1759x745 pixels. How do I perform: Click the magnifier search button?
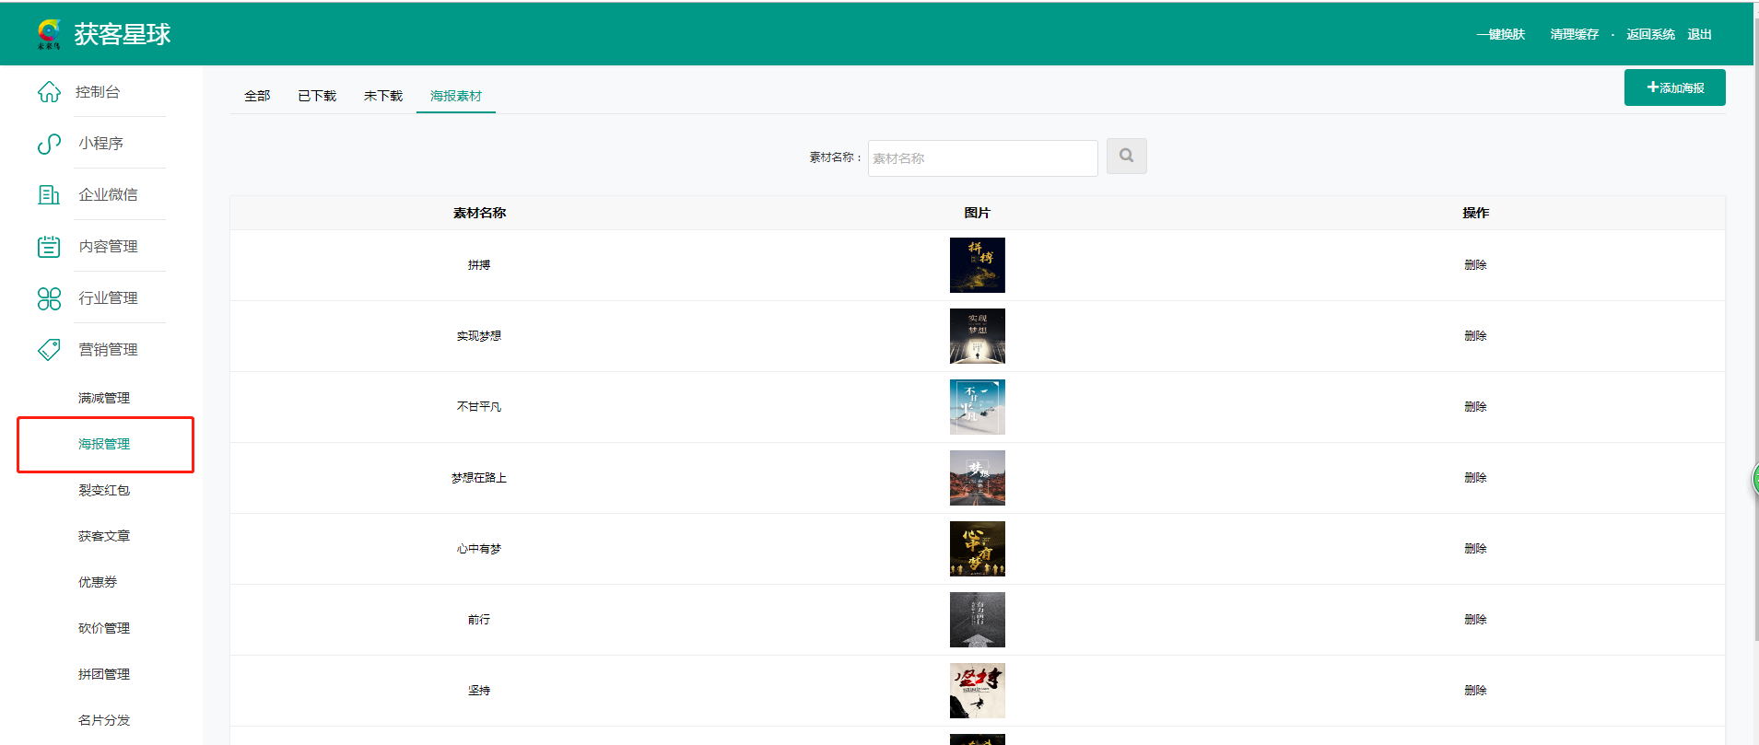click(x=1127, y=157)
